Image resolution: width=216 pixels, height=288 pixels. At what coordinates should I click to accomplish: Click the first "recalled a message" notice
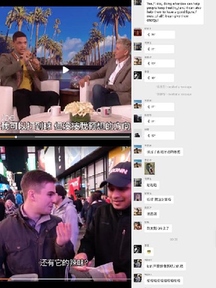174,87
